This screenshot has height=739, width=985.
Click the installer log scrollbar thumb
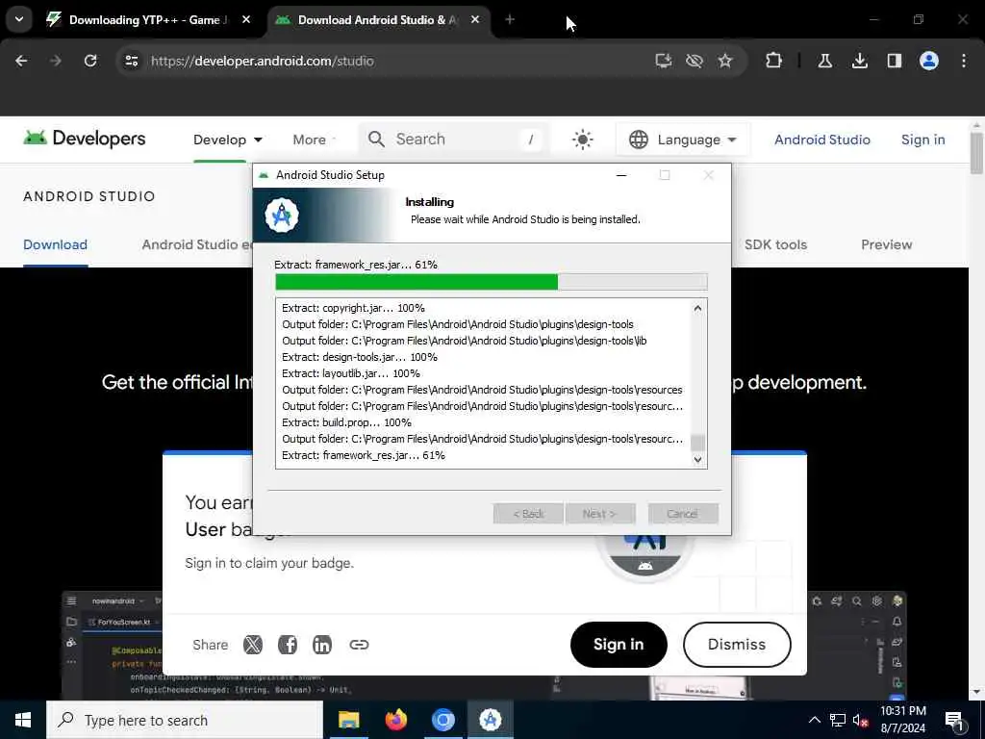[697, 443]
